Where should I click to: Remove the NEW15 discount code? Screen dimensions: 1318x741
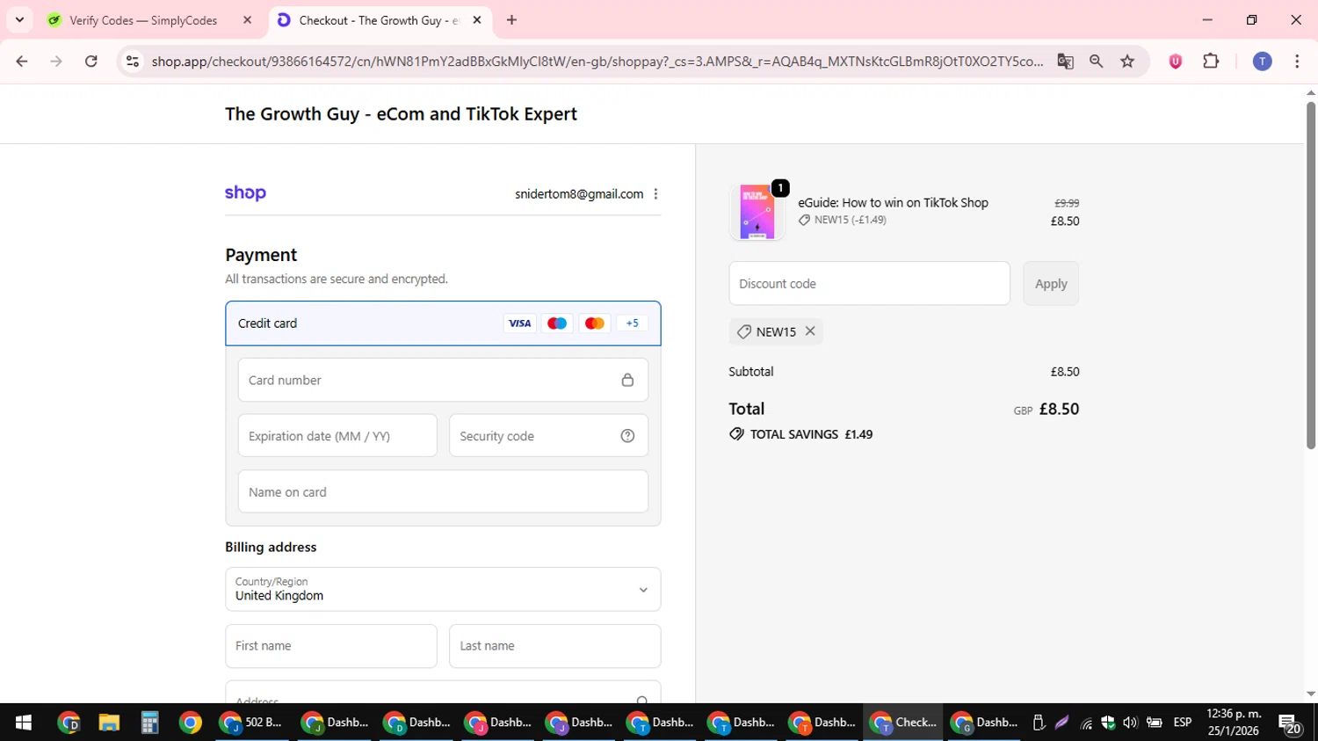point(810,331)
